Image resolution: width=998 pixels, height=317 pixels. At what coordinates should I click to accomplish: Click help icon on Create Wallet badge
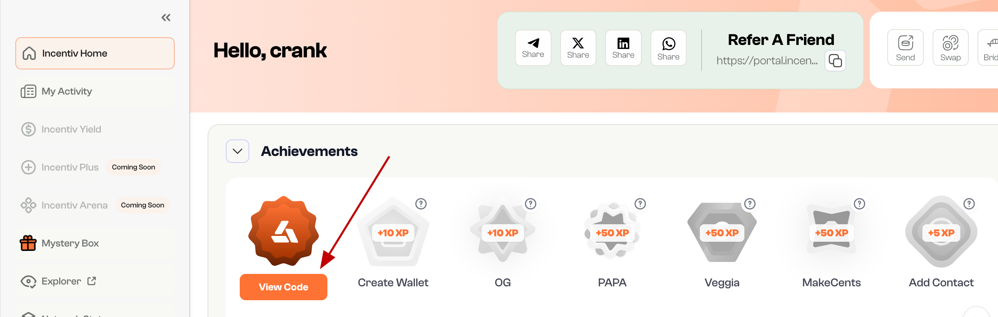421,203
